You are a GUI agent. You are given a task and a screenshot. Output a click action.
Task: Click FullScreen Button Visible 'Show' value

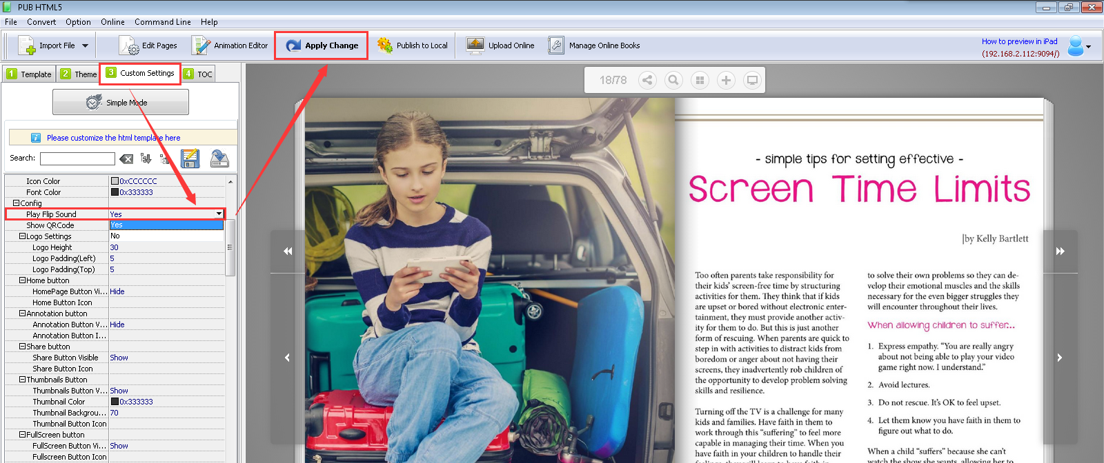point(119,446)
